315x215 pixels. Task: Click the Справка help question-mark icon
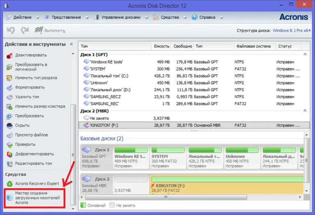click(x=194, y=17)
